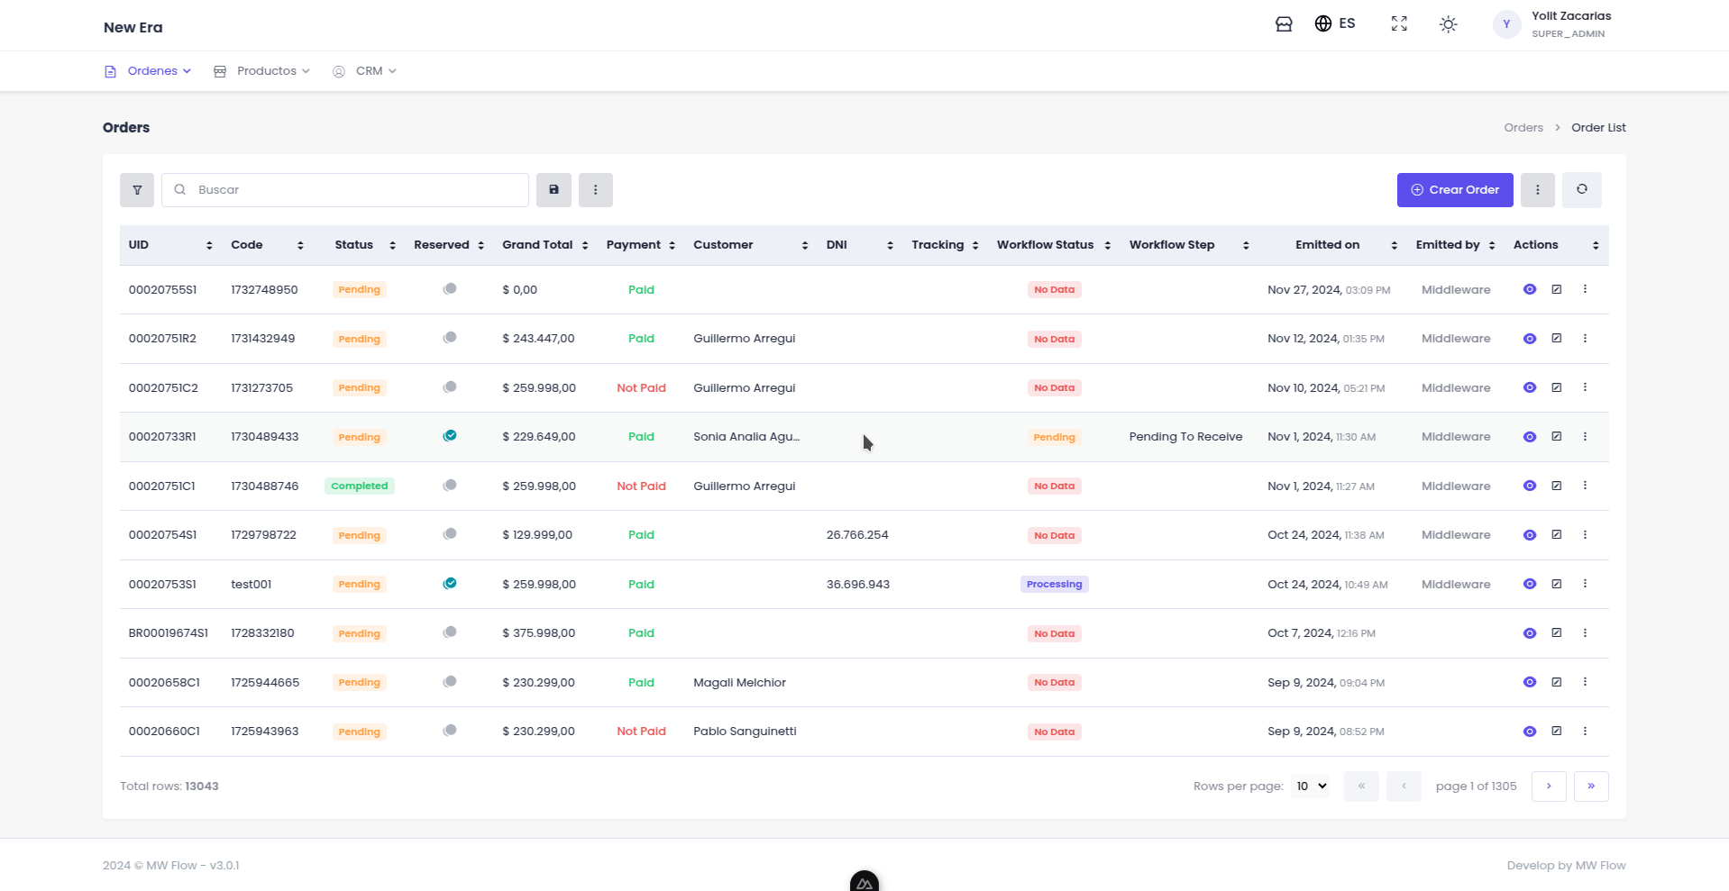Image resolution: width=1729 pixels, height=891 pixels.
Task: Click the Crear Order button
Action: click(x=1454, y=190)
